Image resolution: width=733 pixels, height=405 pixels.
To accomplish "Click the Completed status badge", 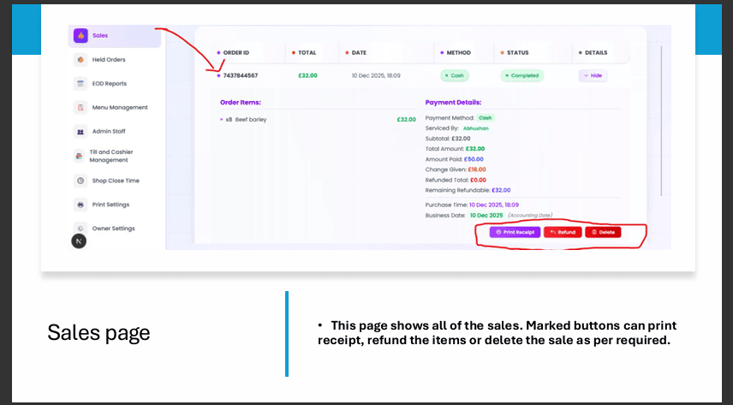I will pyautogui.click(x=521, y=75).
